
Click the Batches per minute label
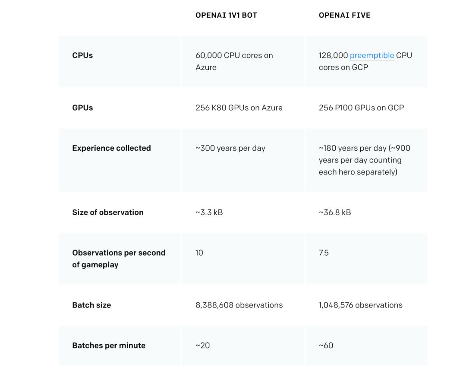coord(109,345)
